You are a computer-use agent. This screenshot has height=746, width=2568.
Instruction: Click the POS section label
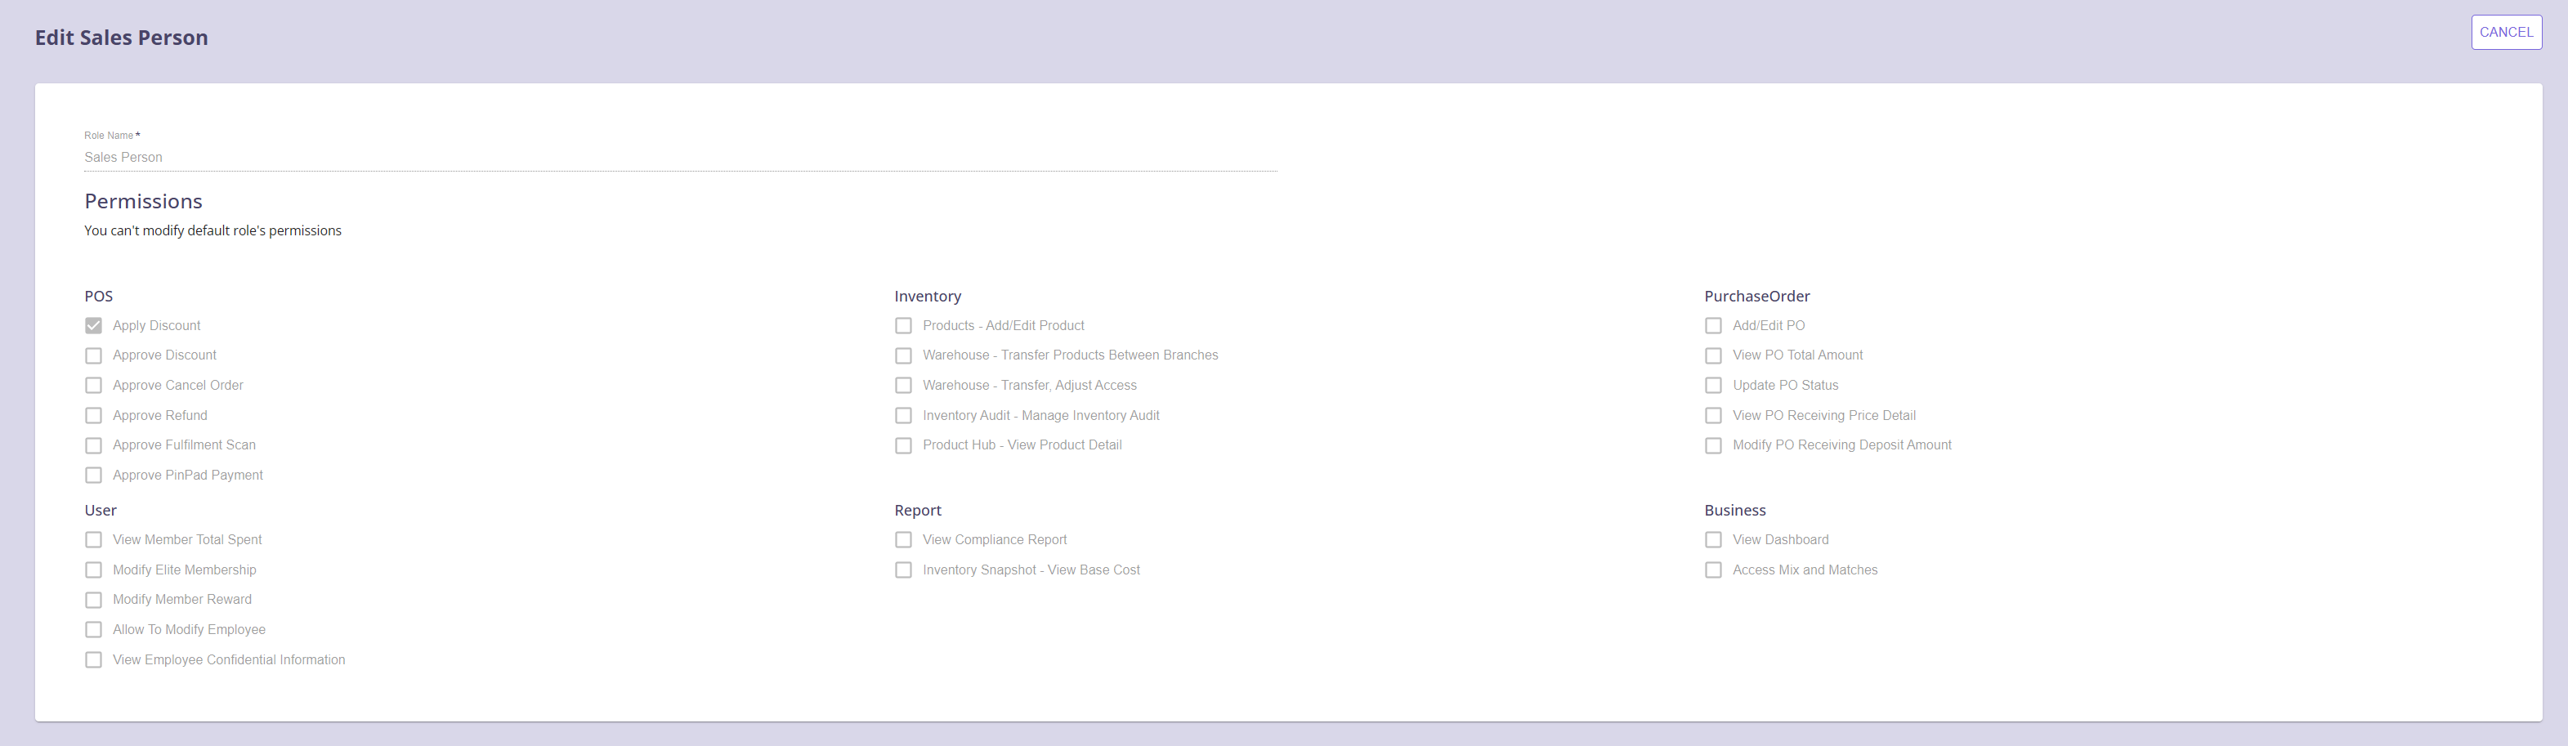[x=99, y=296]
